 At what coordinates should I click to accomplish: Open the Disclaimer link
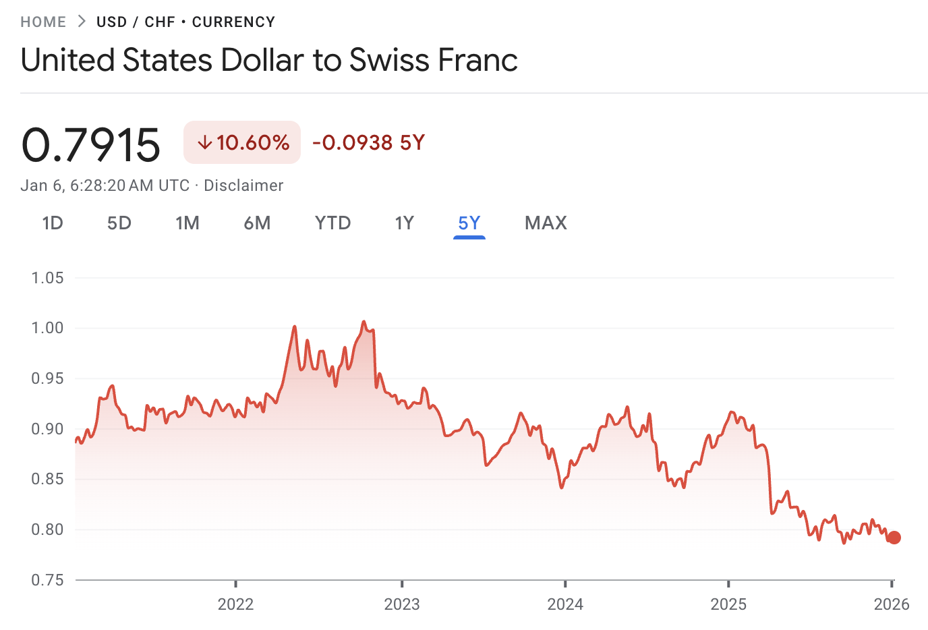pos(243,185)
